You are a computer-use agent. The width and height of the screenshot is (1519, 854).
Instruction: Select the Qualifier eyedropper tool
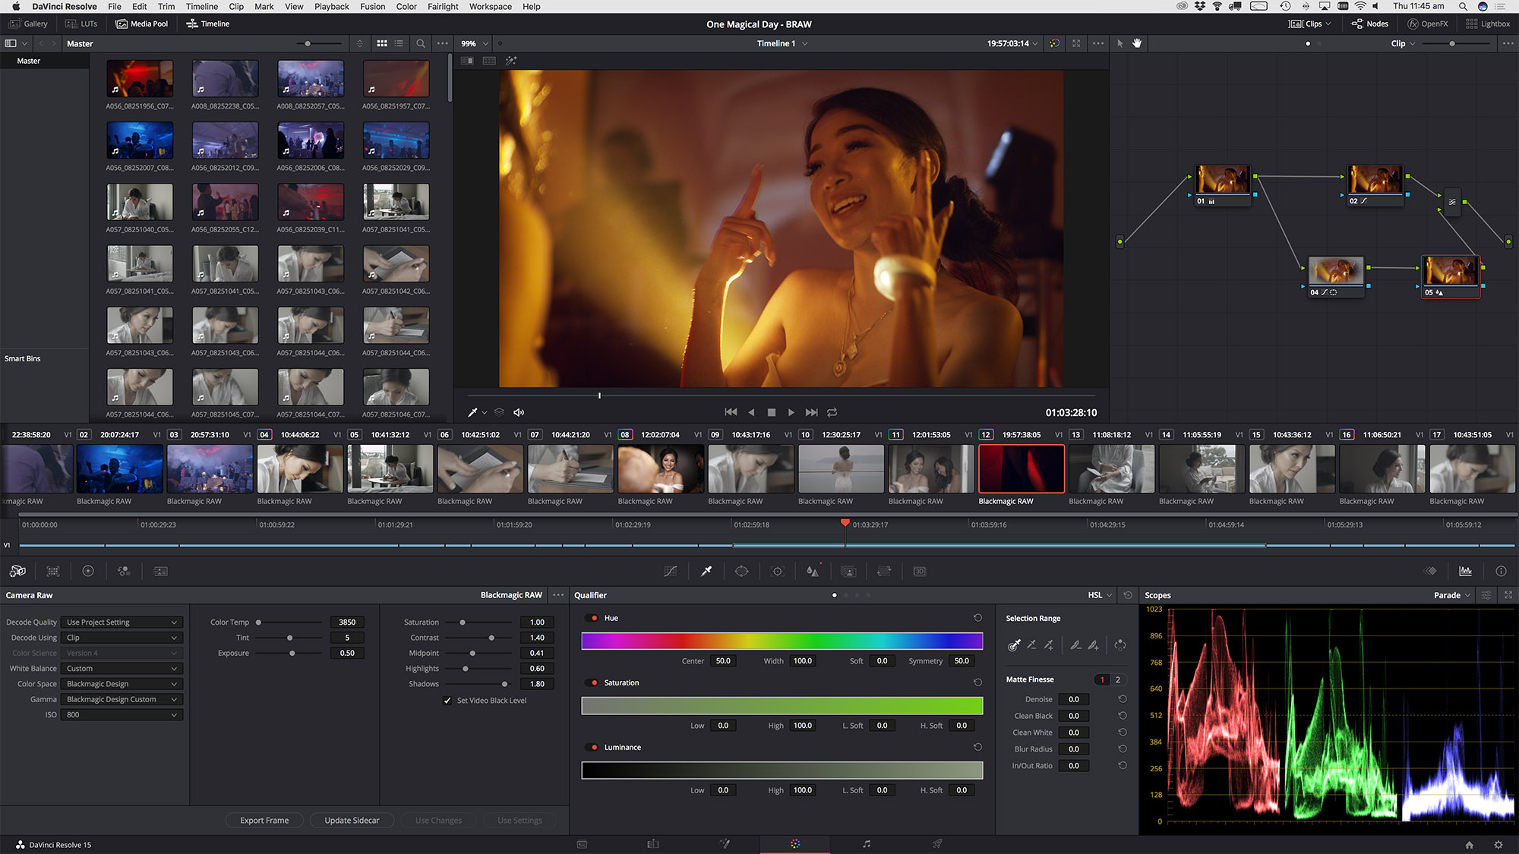click(706, 572)
